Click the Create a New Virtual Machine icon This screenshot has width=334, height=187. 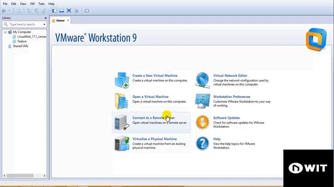[122, 80]
